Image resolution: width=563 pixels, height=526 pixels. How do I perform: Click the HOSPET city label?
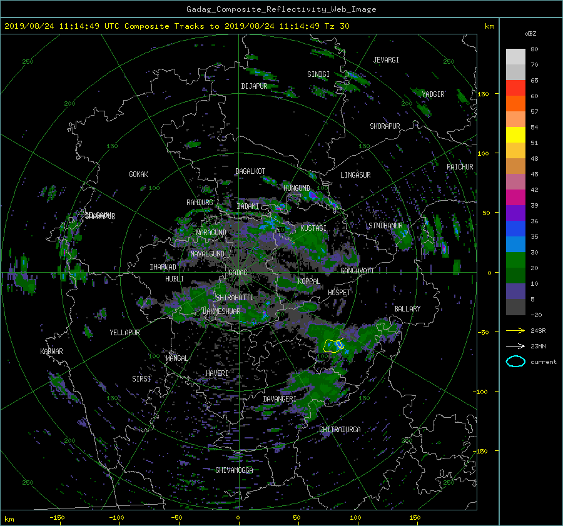(339, 293)
